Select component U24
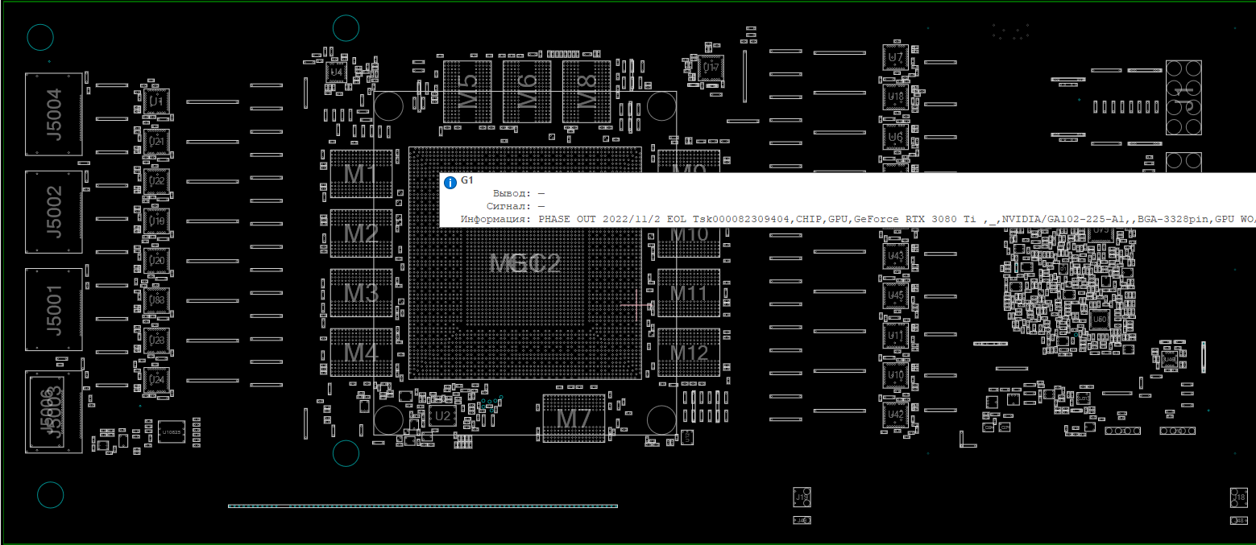Screen dimensions: 1256x545 pyautogui.click(x=156, y=380)
